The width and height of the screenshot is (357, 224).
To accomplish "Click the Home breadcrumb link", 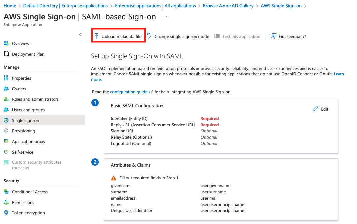I will tap(10, 6).
